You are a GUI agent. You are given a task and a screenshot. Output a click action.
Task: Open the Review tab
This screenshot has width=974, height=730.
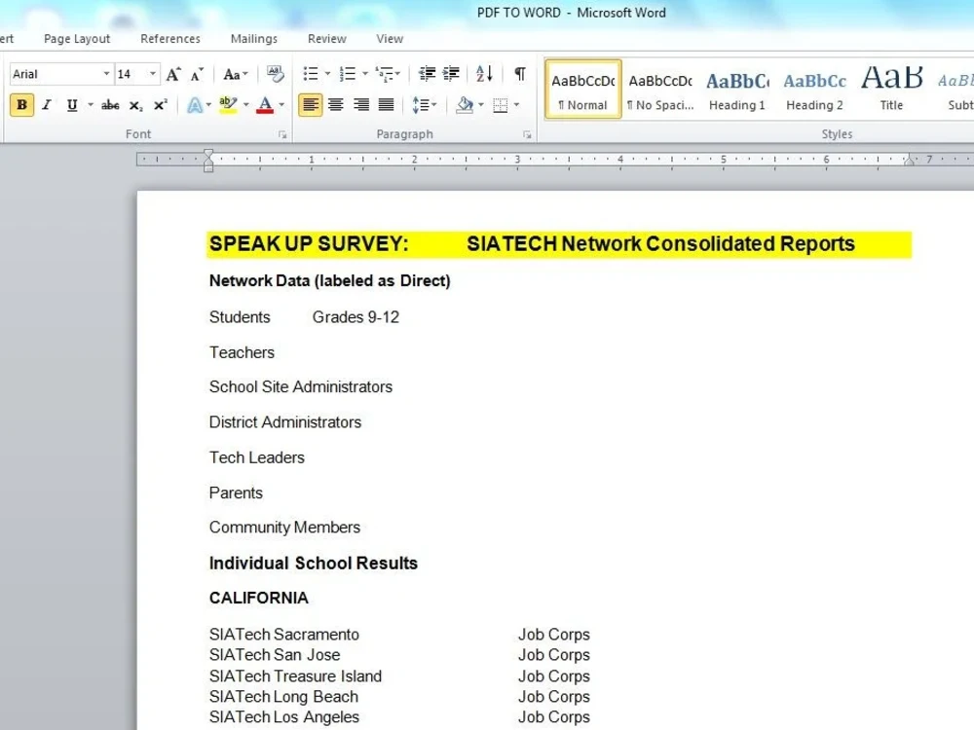(x=326, y=39)
